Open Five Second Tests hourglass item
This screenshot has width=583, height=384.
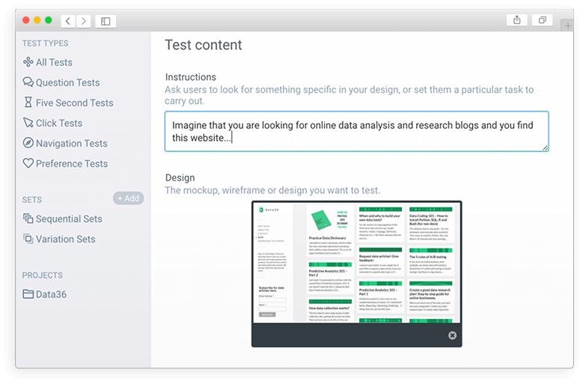coord(68,103)
